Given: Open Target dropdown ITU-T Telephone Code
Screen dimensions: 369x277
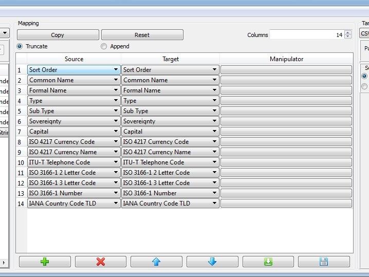Looking at the screenshot, I should tap(170, 162).
